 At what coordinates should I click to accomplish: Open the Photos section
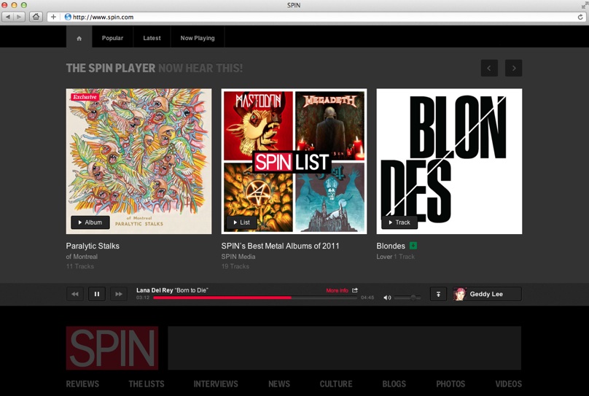450,384
